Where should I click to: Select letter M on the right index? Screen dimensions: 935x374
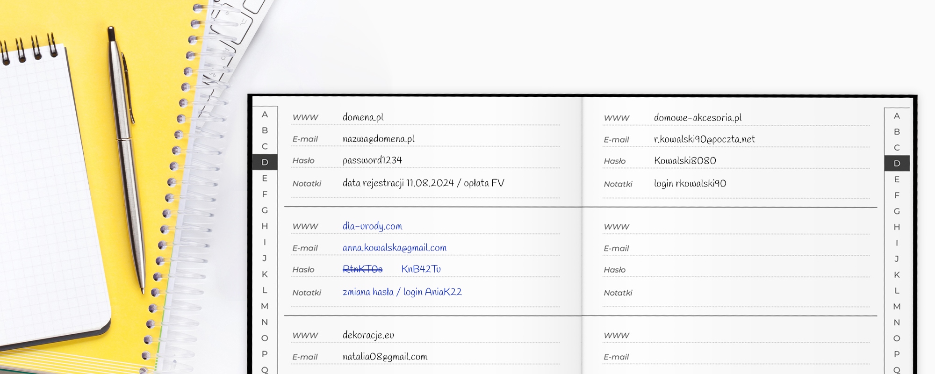pos(897,307)
